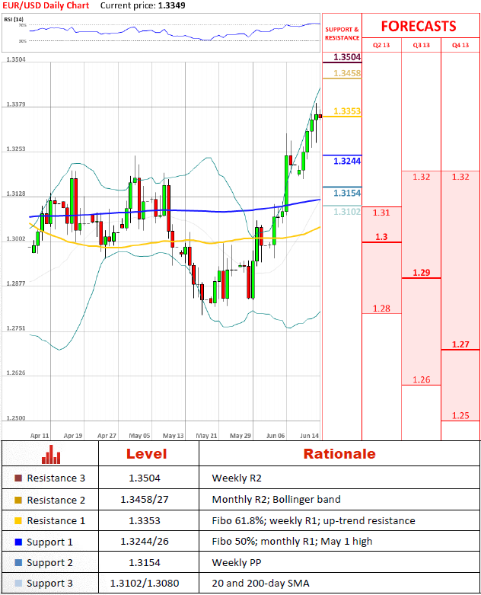This screenshot has height=595, width=481.
Task: Click the 1.3379 price axis label
Action: click(16, 104)
